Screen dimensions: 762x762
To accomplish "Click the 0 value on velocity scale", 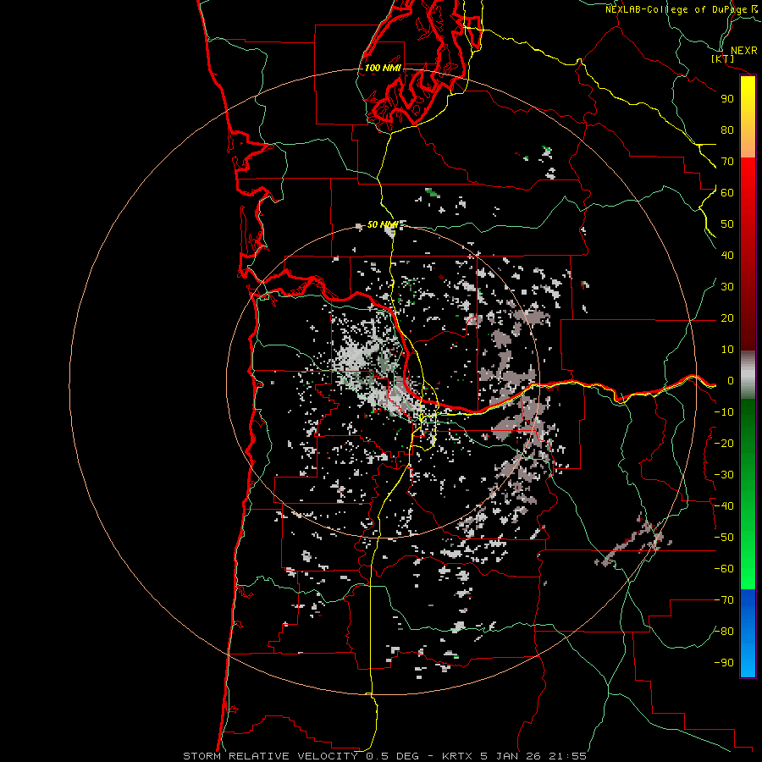I will pos(730,380).
